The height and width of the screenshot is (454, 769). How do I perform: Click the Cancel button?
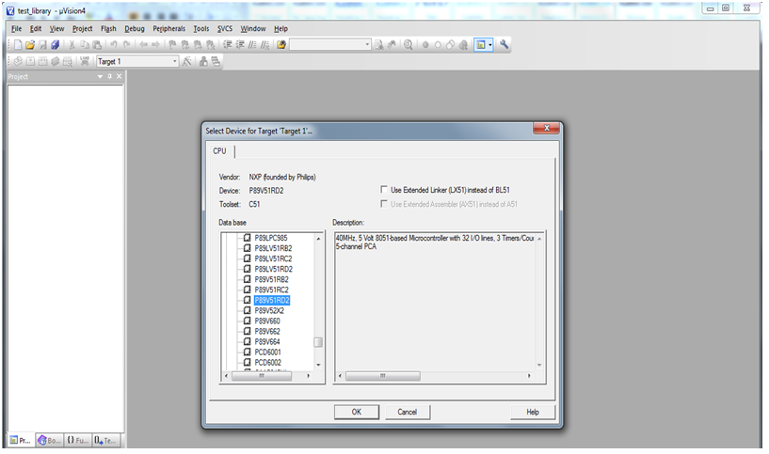[407, 412]
